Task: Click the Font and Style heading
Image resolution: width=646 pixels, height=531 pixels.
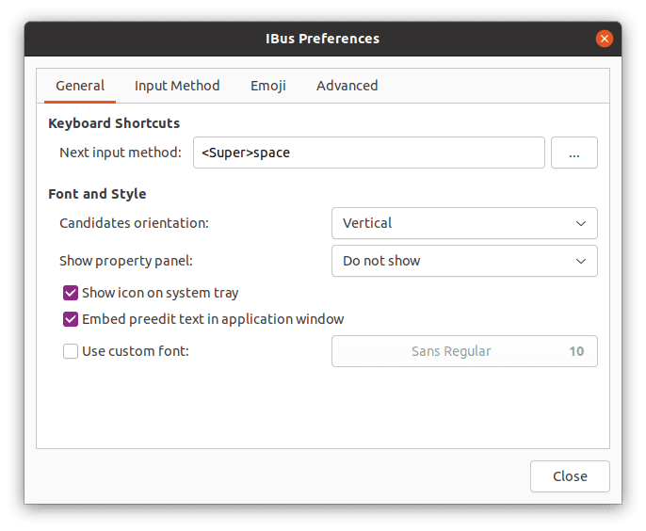Action: pyautogui.click(x=97, y=194)
